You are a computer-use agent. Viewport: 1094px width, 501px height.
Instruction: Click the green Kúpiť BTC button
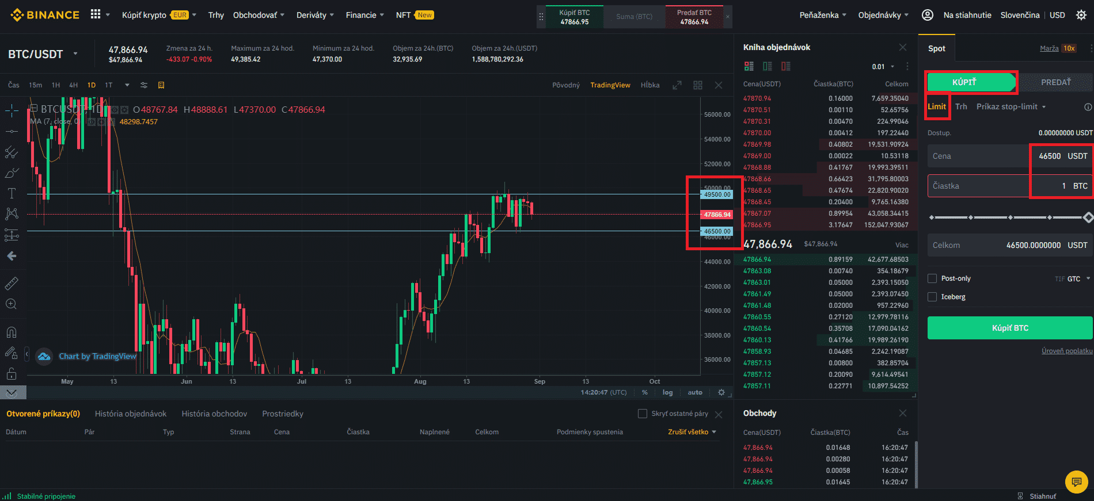(x=1009, y=328)
